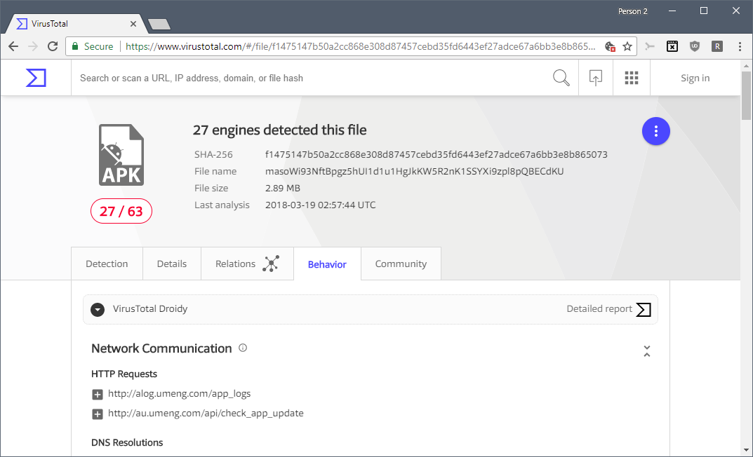This screenshot has width=753, height=457.
Task: Click the Person 2 profile button
Action: (x=632, y=11)
